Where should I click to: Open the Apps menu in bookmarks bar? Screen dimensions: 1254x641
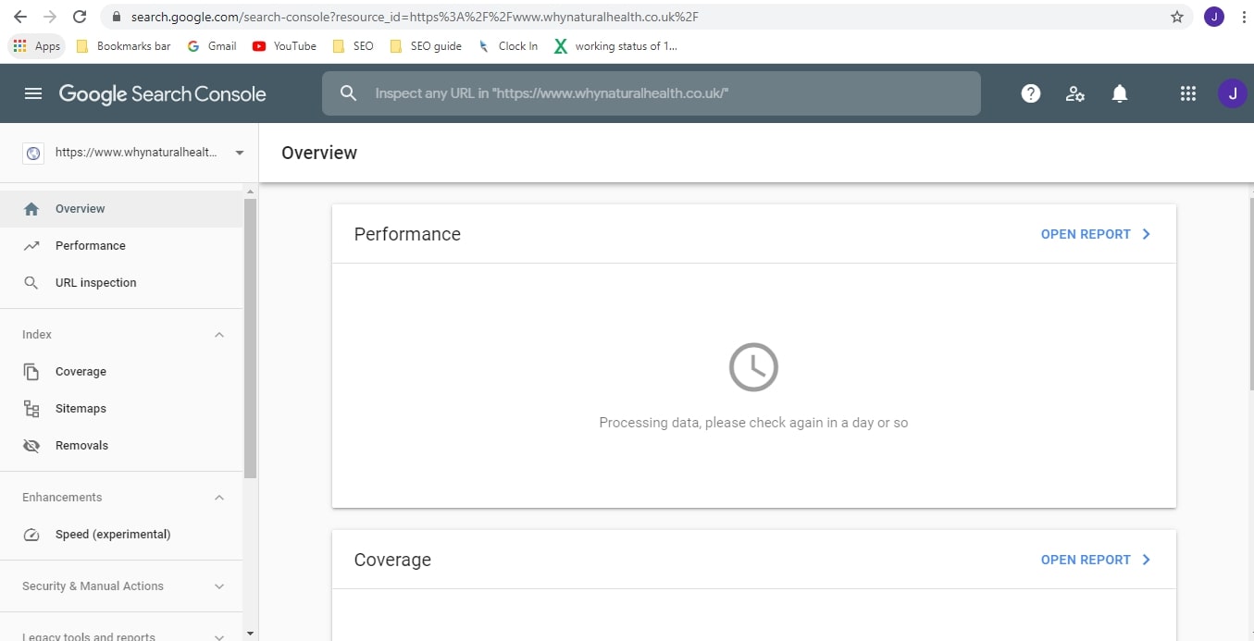point(37,45)
